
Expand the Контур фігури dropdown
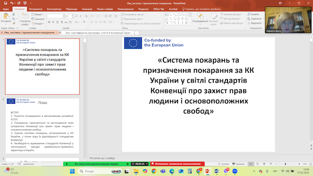pyautogui.click(x=231, y=19)
